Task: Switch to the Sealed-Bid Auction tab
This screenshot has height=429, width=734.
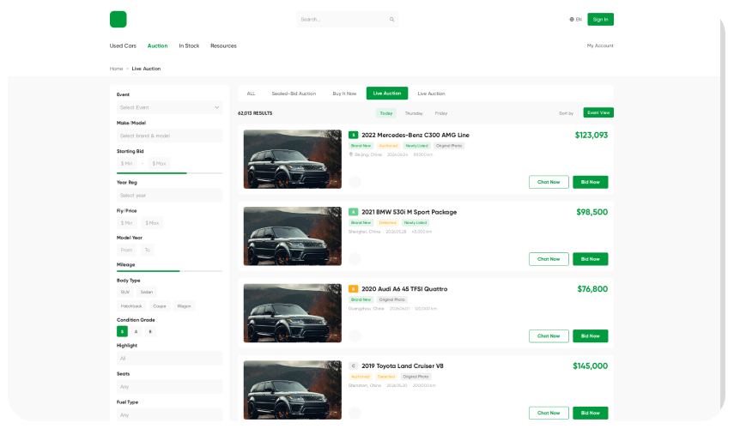Action: pyautogui.click(x=294, y=94)
